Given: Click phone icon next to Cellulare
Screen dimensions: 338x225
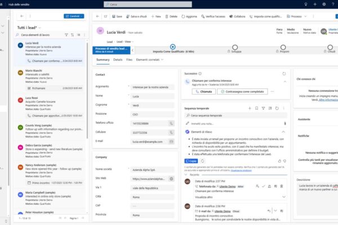Looking at the screenshot, I should pos(171,133).
